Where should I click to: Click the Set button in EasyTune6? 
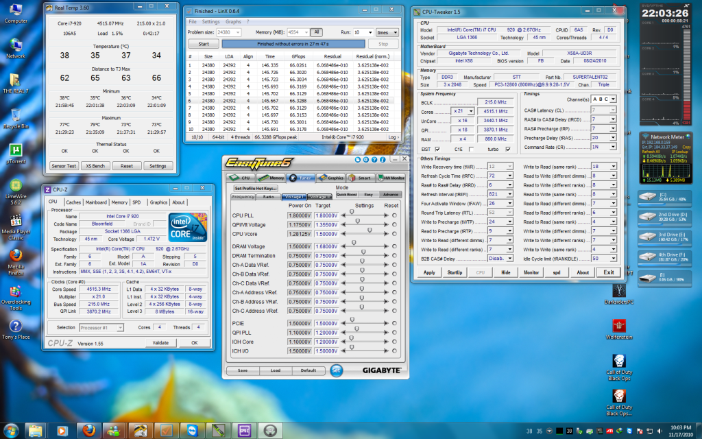[336, 370]
